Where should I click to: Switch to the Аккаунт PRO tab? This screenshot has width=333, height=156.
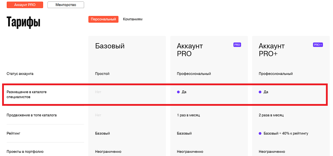(x=25, y=5)
